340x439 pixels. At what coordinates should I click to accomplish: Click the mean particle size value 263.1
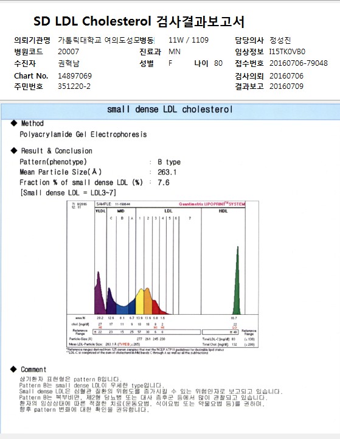tap(167, 172)
